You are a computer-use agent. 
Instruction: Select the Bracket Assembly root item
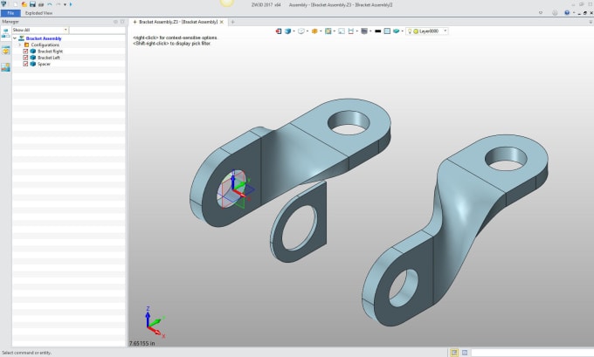tap(44, 38)
